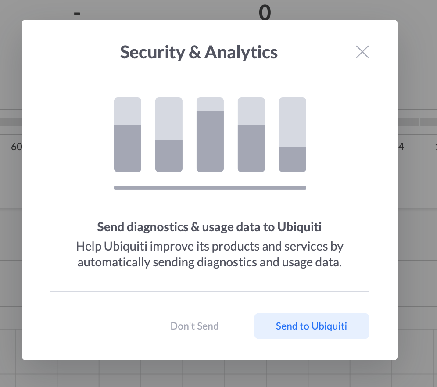Select the first bar in analytics illustration

click(128, 135)
